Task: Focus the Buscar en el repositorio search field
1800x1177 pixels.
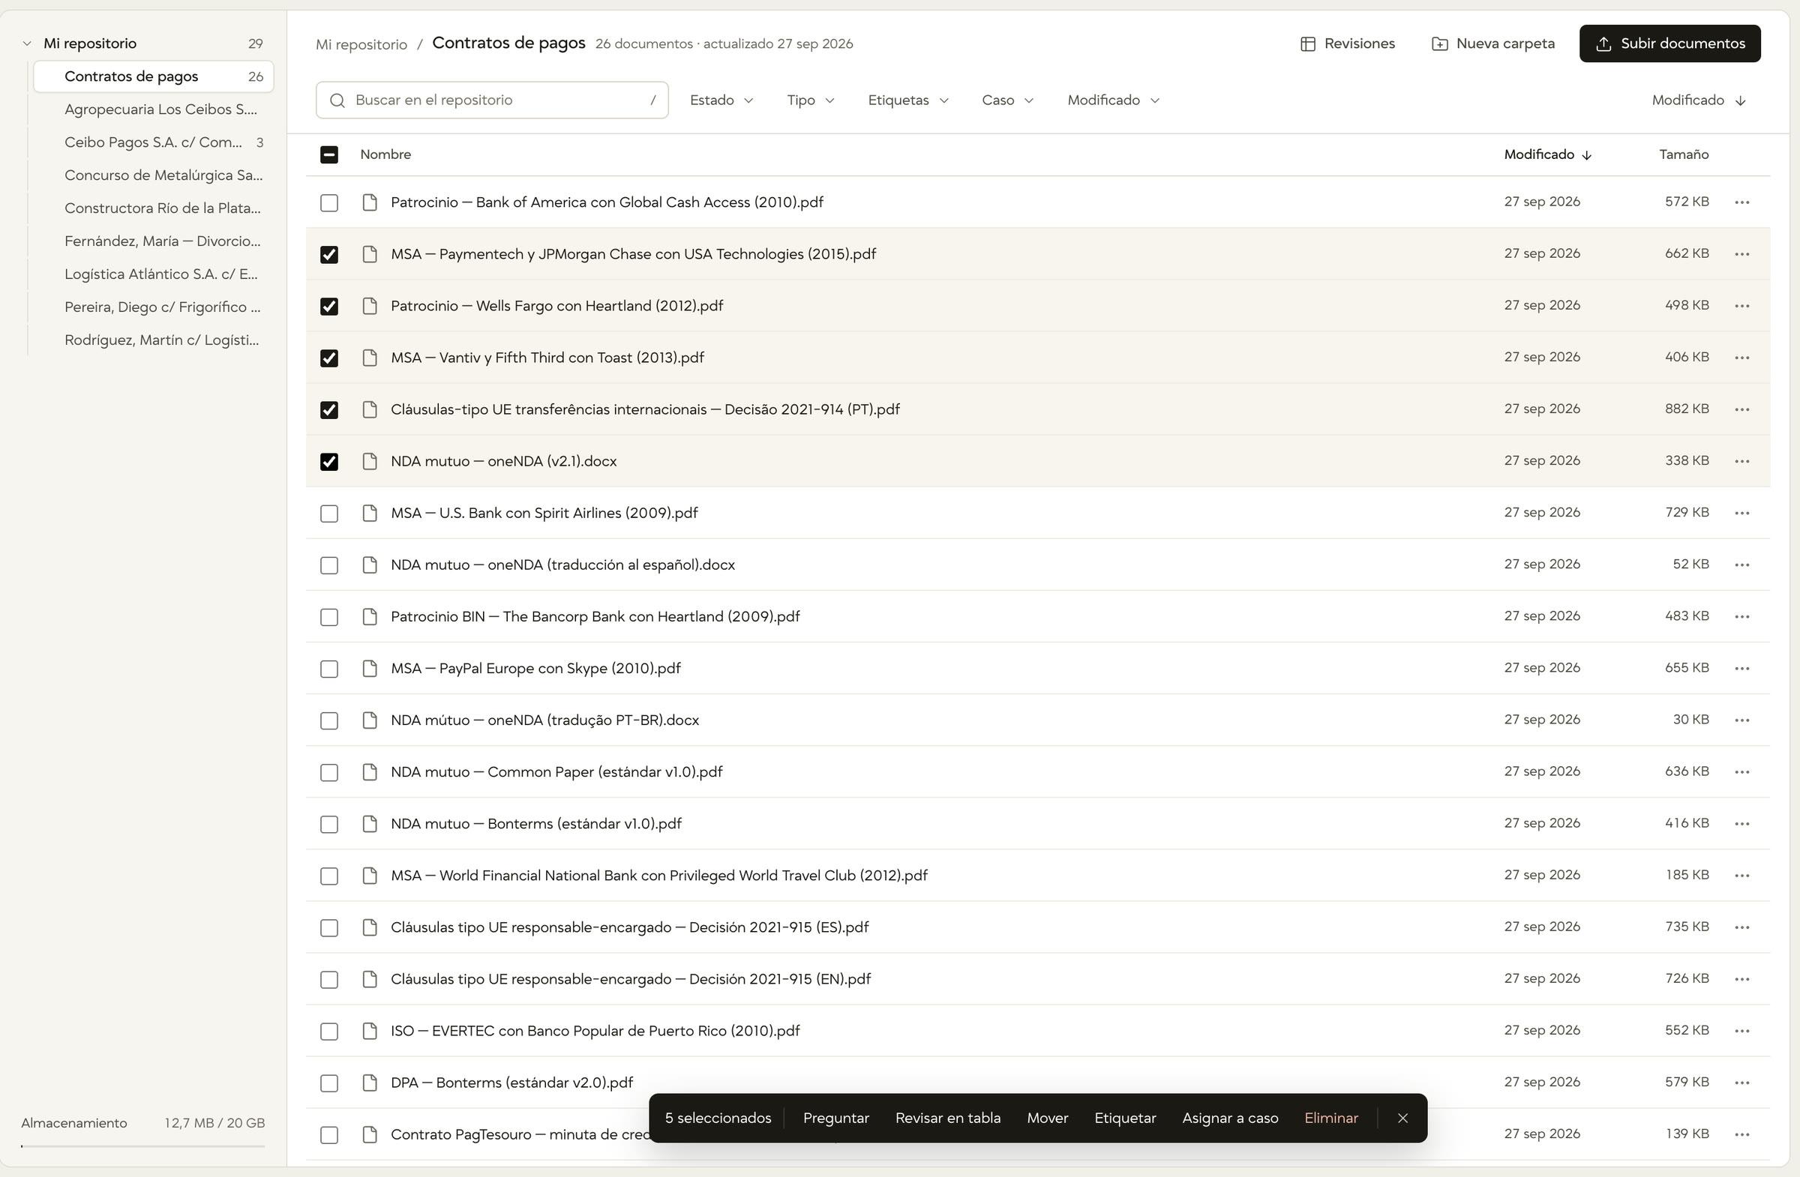Action: [x=492, y=100]
